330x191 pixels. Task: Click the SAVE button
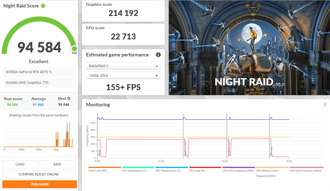57,164
